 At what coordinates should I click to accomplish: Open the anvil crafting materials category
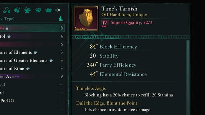point(27,10)
